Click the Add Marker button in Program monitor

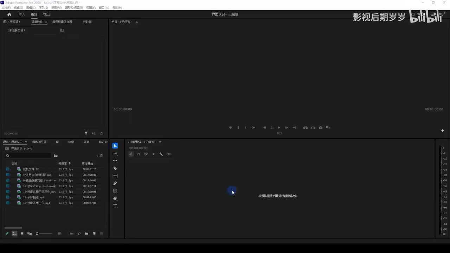(x=231, y=128)
